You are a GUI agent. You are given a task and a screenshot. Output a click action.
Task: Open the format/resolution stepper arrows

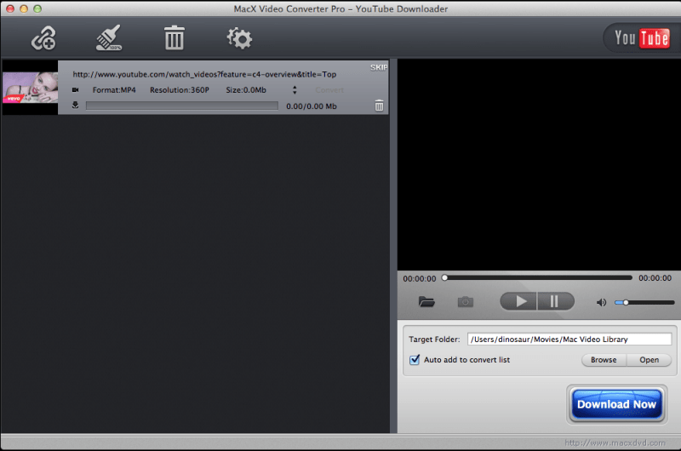tap(295, 90)
